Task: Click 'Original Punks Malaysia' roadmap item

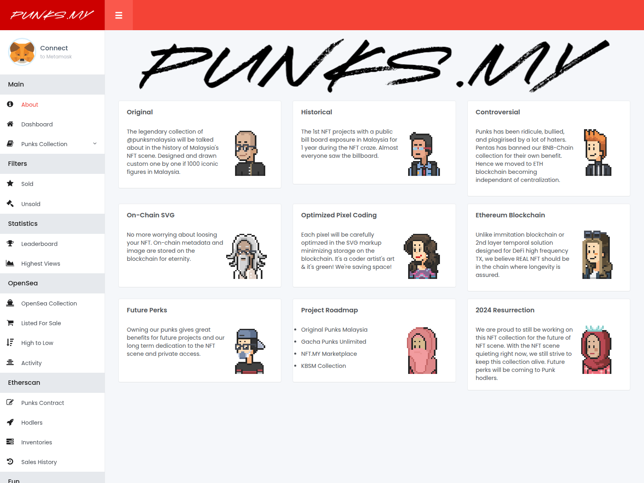Action: [x=334, y=330]
